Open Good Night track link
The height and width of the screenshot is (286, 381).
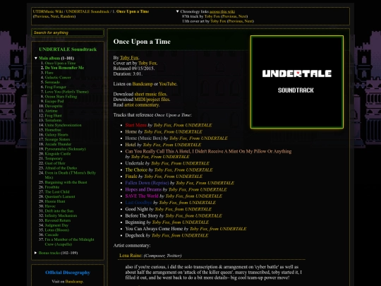click(136, 209)
